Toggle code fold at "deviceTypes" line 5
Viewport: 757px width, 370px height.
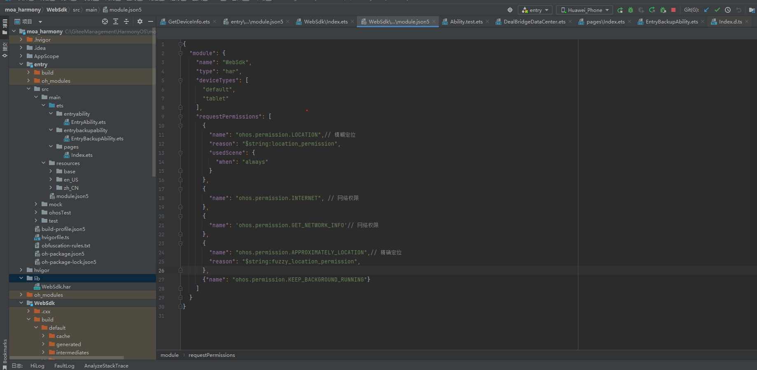tap(180, 80)
